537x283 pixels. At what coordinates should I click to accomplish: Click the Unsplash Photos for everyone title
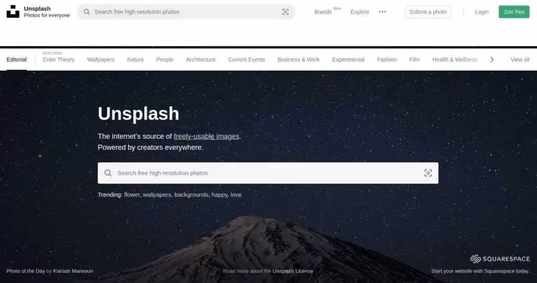click(47, 12)
